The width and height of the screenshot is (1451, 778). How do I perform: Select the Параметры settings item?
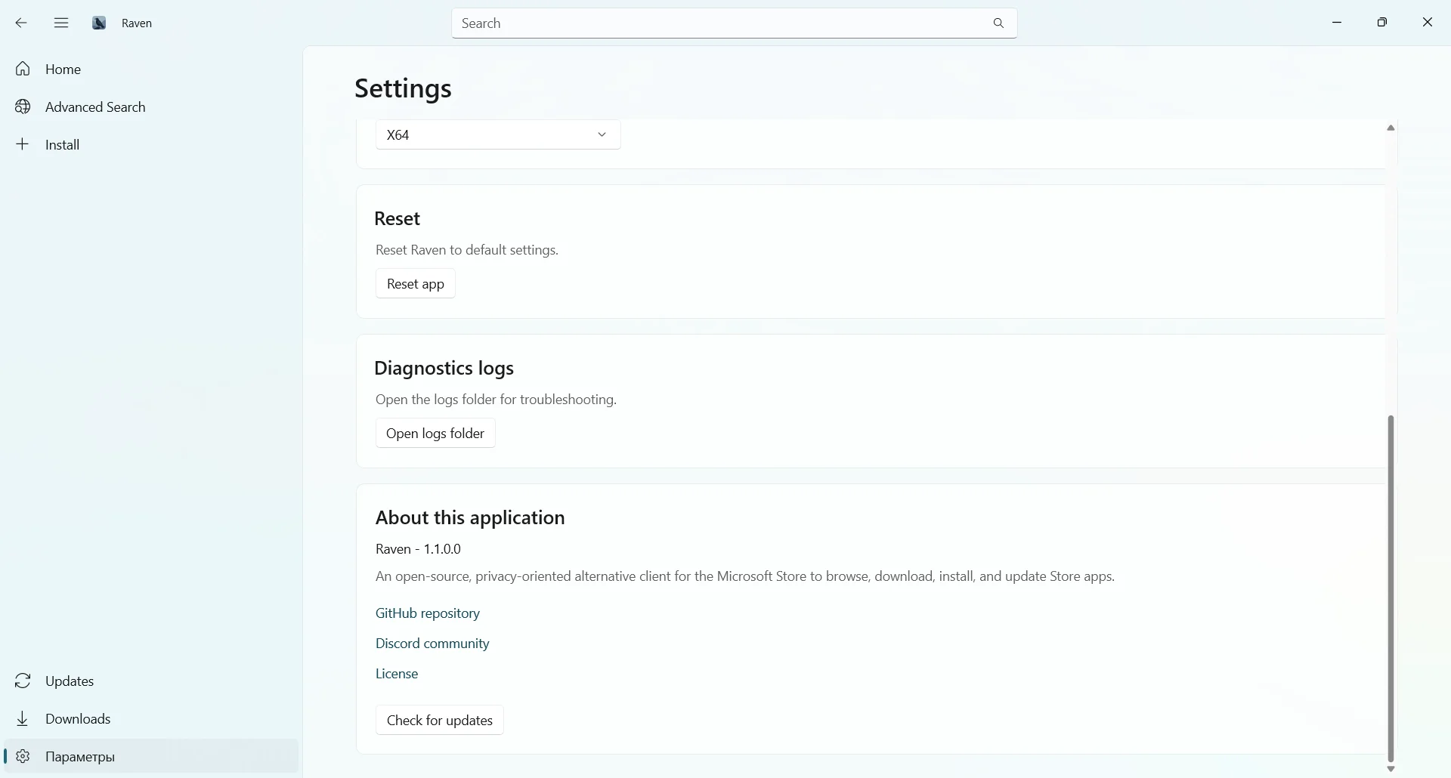pos(151,757)
